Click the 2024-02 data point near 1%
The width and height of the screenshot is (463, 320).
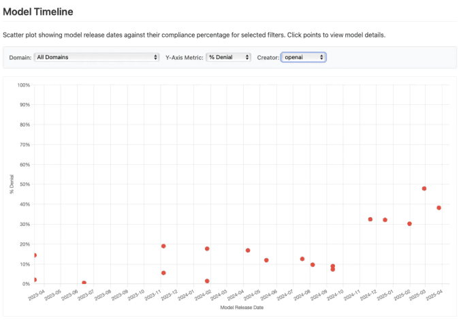point(207,281)
